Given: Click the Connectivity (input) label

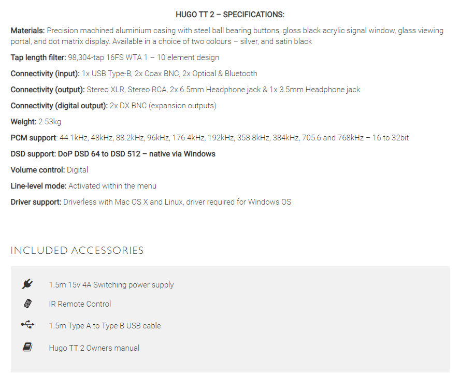Looking at the screenshot, I should pos(45,74).
